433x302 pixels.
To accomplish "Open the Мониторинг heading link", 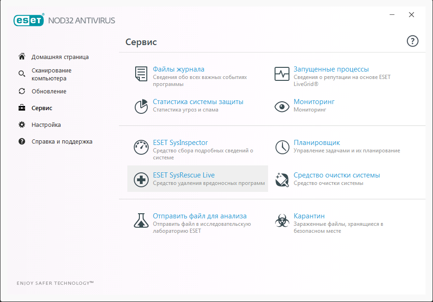I will click(x=314, y=102).
